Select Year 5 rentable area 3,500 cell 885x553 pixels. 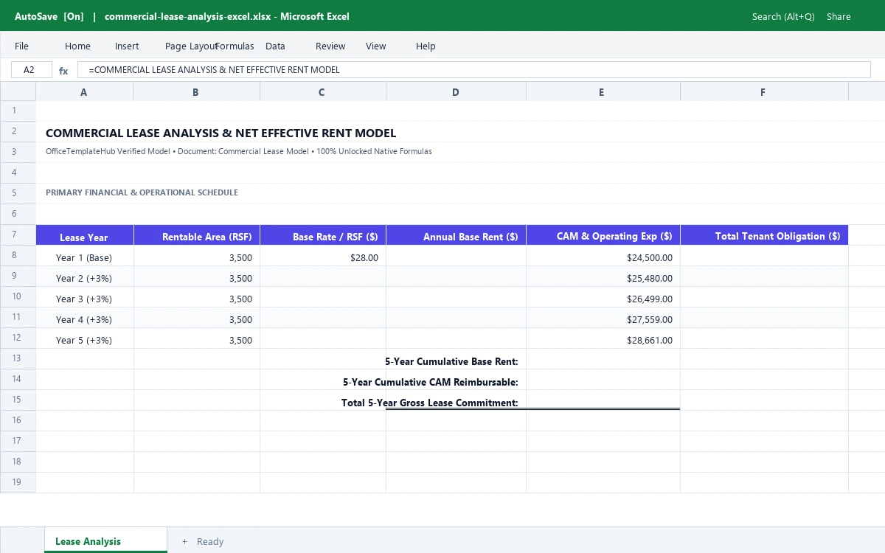[x=197, y=340]
